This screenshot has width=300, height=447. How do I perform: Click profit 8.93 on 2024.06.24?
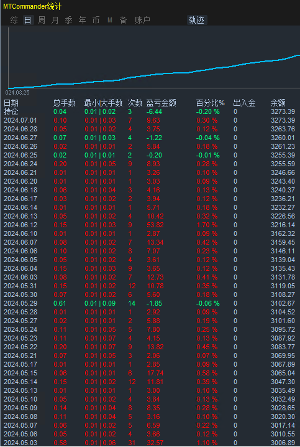tap(153, 164)
